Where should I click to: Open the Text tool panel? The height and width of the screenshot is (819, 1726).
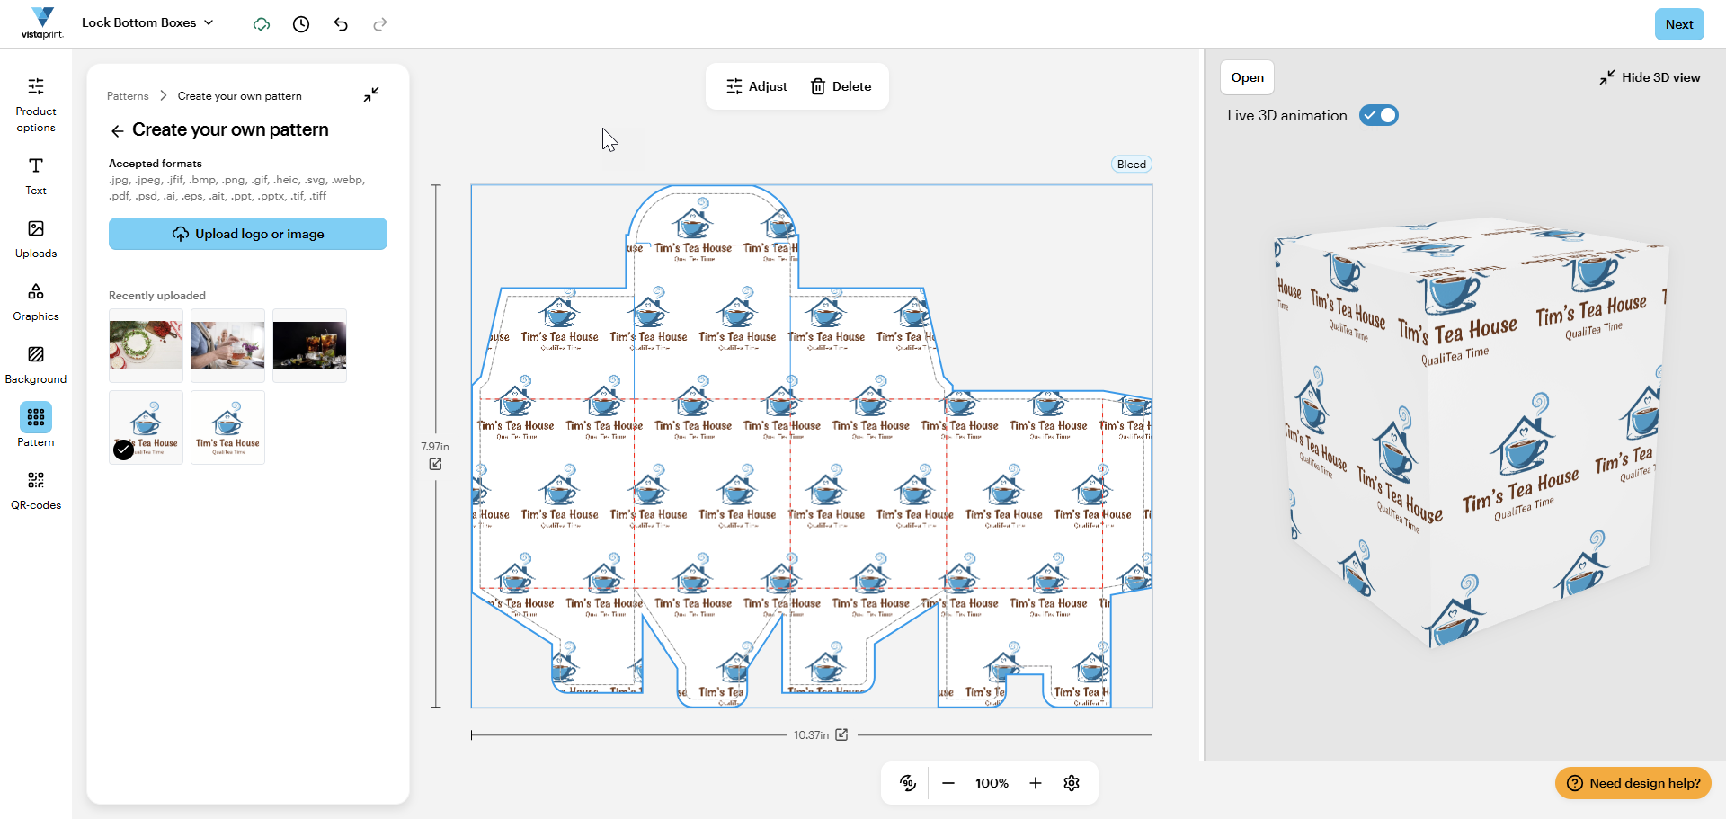tap(36, 176)
